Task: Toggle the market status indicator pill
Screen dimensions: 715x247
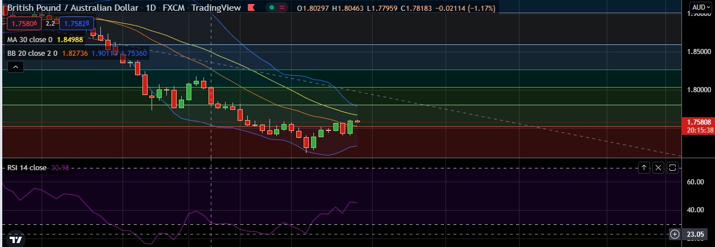Action: 277,8
